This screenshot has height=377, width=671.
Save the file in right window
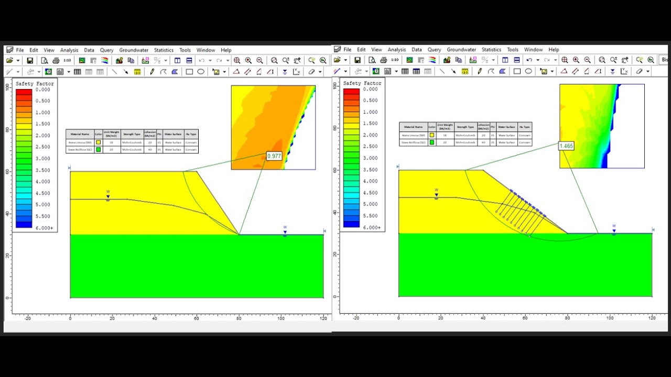(x=358, y=60)
